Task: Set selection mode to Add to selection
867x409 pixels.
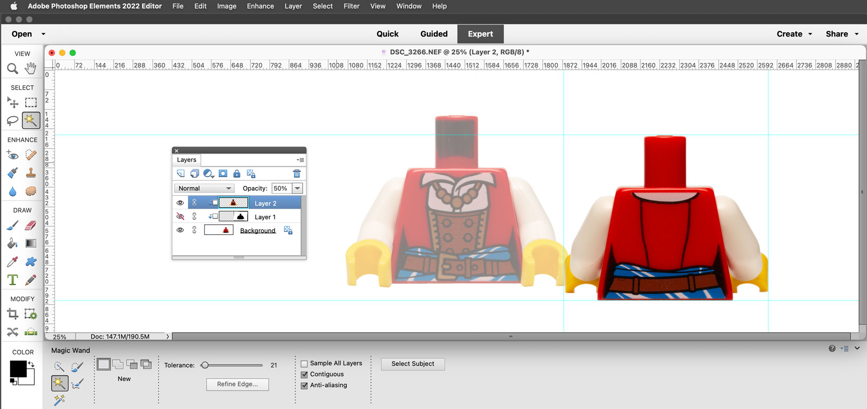Action: pyautogui.click(x=118, y=364)
